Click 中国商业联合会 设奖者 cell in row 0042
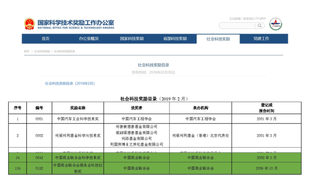The height and width of the screenshot is (187, 311). [136, 157]
